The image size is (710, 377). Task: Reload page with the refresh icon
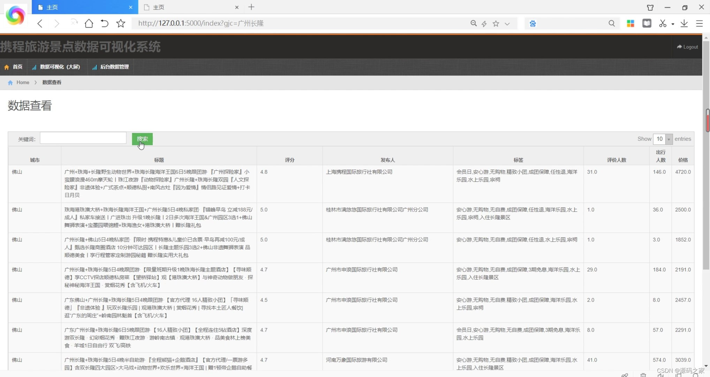tap(105, 23)
